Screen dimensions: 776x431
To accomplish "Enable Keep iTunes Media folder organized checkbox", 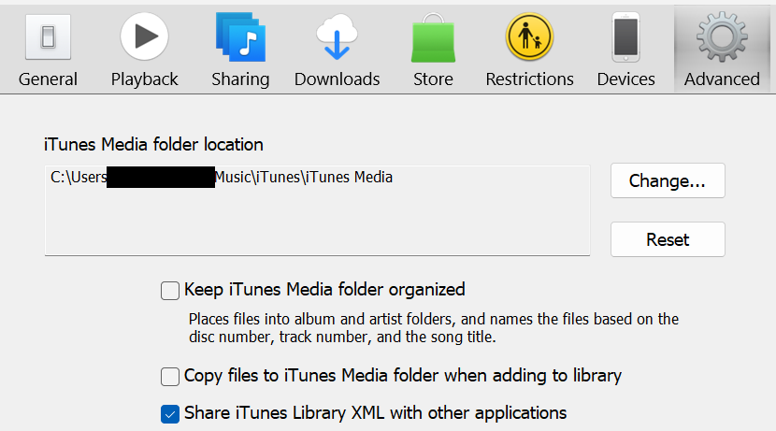I will pos(170,291).
